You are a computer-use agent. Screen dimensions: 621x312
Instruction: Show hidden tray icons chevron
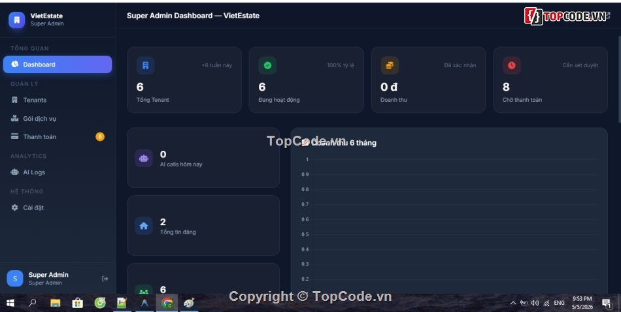pyautogui.click(x=513, y=303)
